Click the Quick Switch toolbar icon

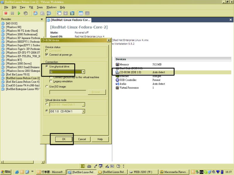tap(72, 13)
